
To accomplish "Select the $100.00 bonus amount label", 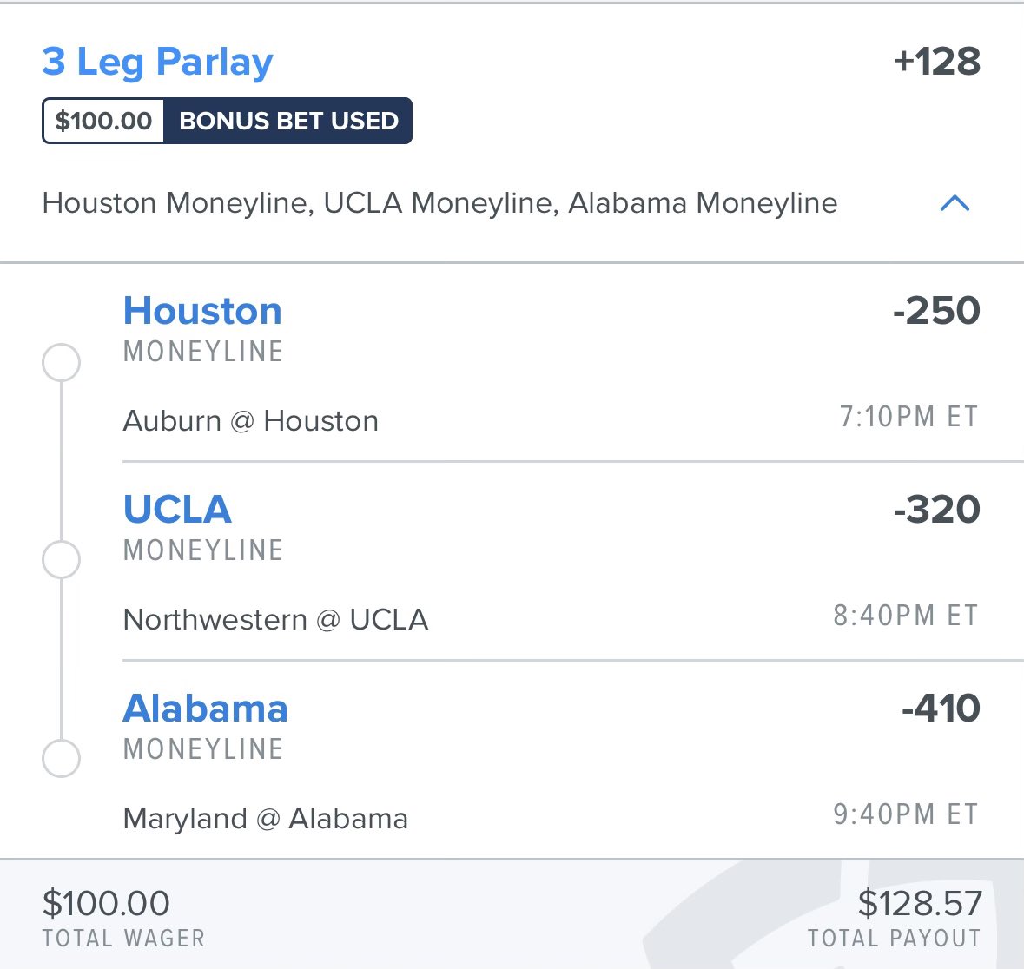I will 103,121.
